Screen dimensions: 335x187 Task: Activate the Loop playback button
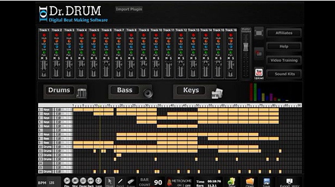click(98, 181)
